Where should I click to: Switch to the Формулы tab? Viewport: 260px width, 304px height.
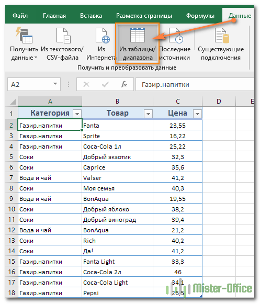click(x=200, y=16)
